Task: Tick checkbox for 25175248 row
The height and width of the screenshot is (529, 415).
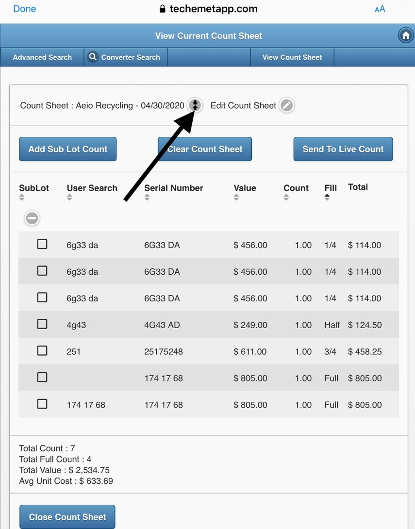Action: click(x=42, y=351)
